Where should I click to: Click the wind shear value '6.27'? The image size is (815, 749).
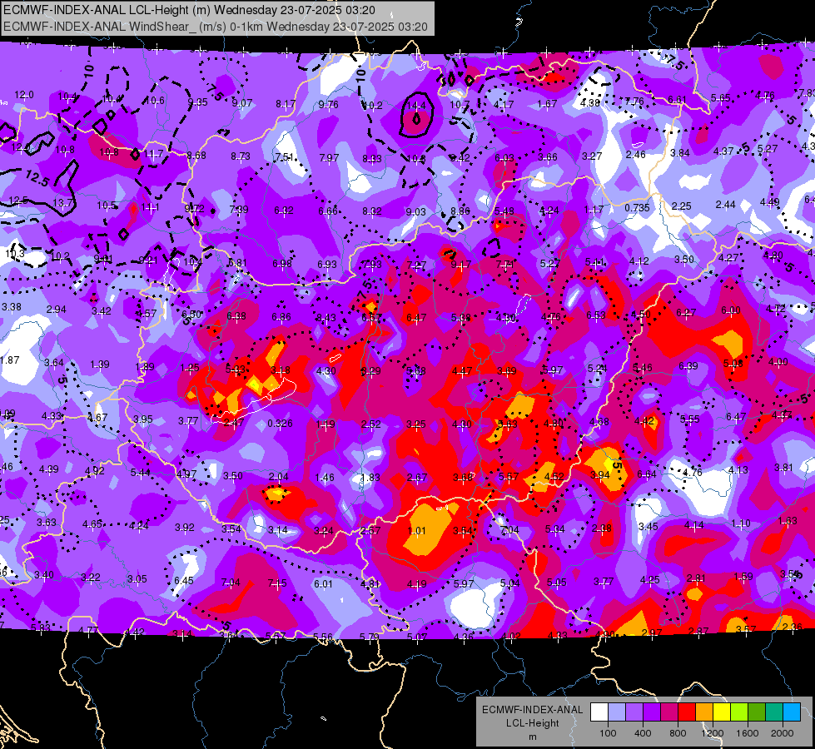(x=686, y=312)
